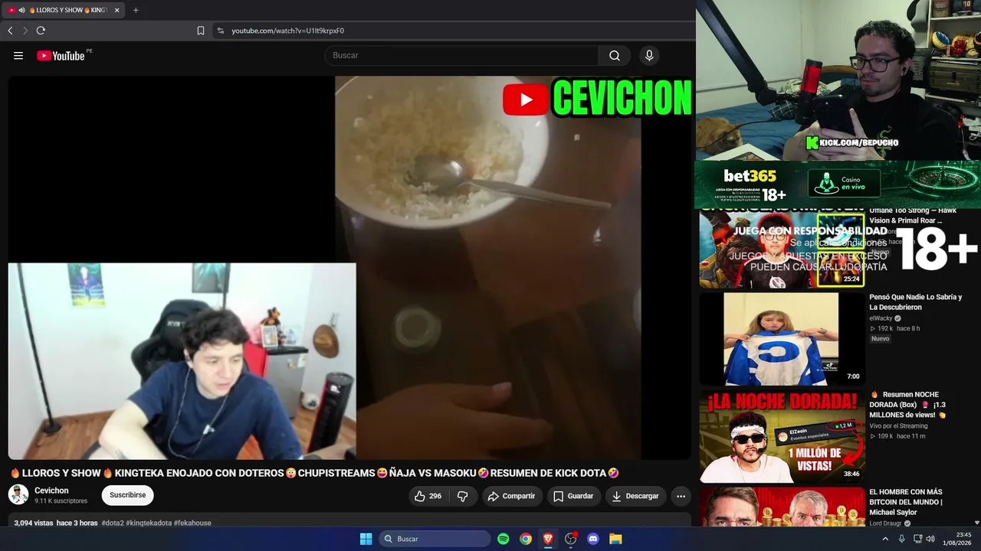Click the taskbar Buscar search box

[x=435, y=539]
